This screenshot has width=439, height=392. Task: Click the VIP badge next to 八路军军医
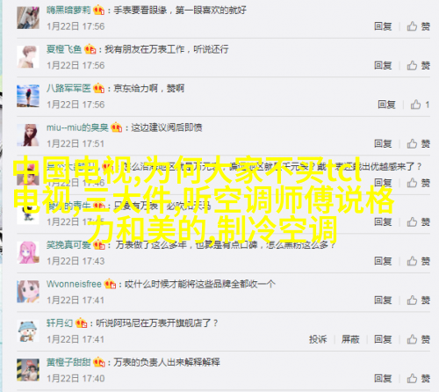(99, 89)
